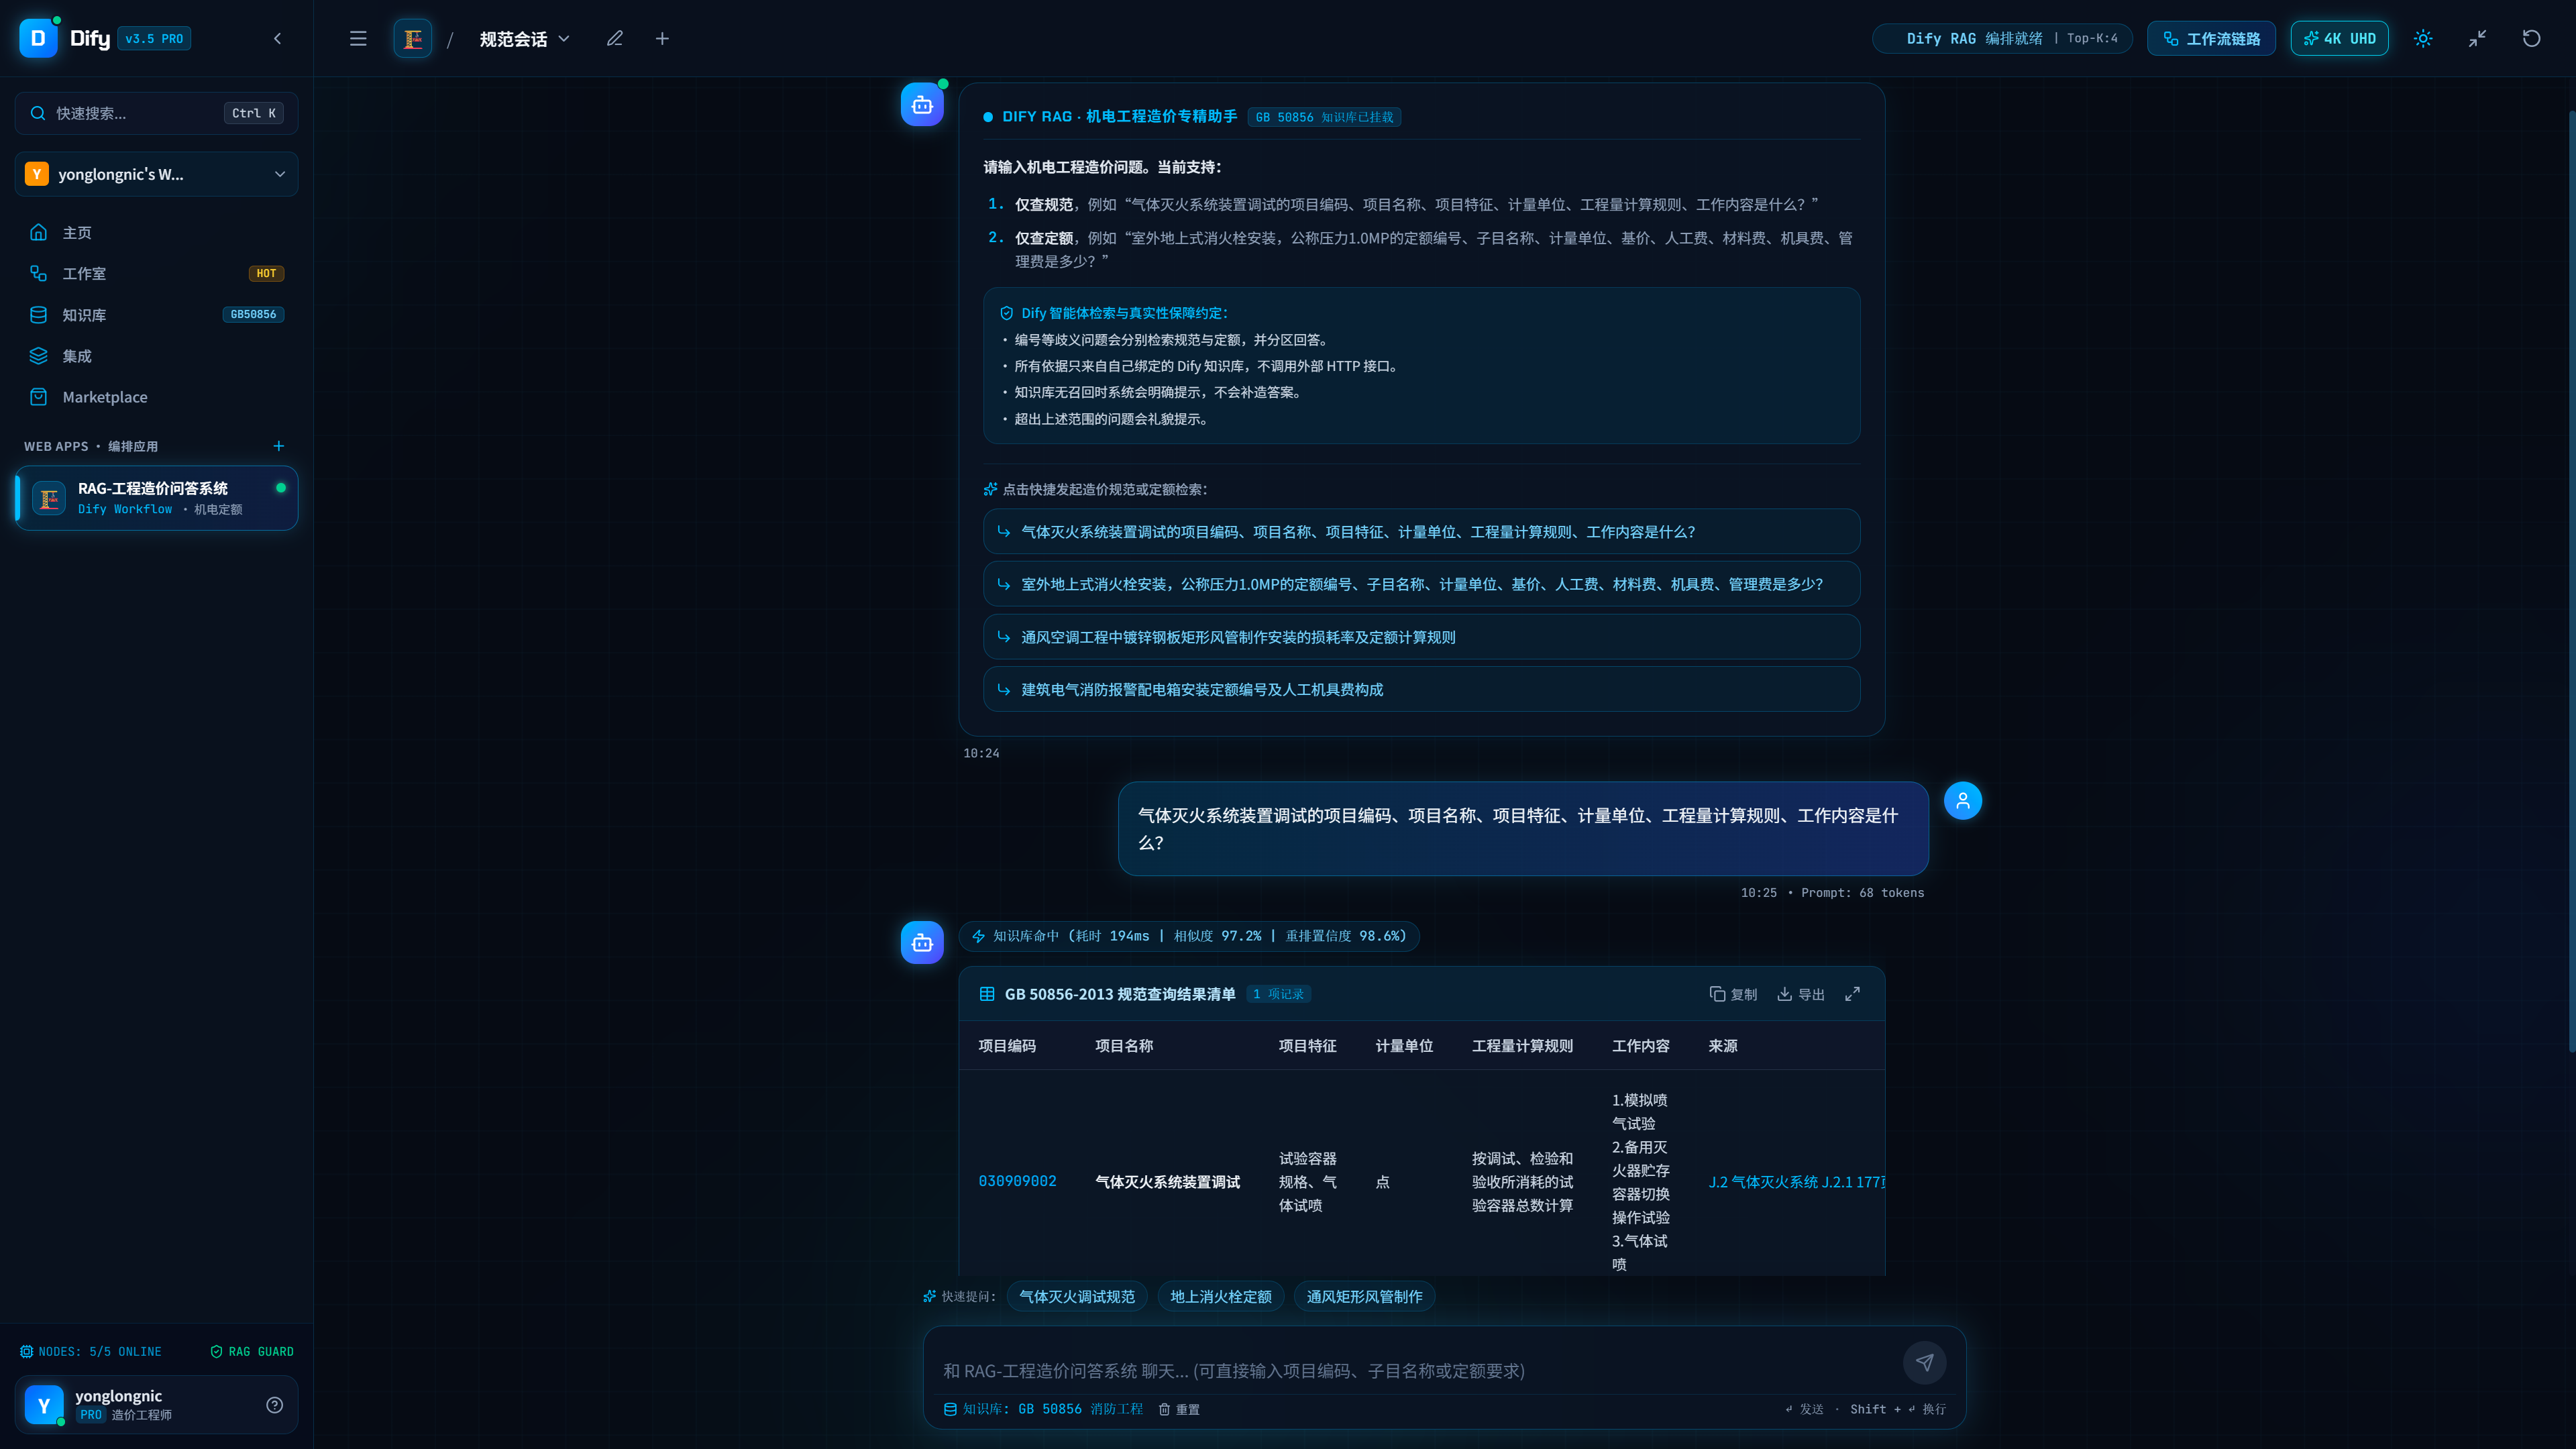This screenshot has width=2576, height=1449.
Task: Click the bot avatar beside the result table
Action: click(x=922, y=943)
